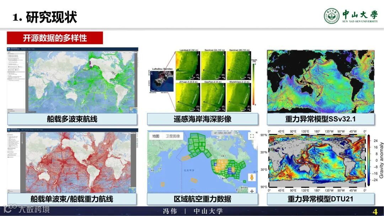Image resolution: width=384 pixels, height=216 pixels.
Task: Adjust the zoom slider in the green multibeam viewer
Action: pos(27,59)
